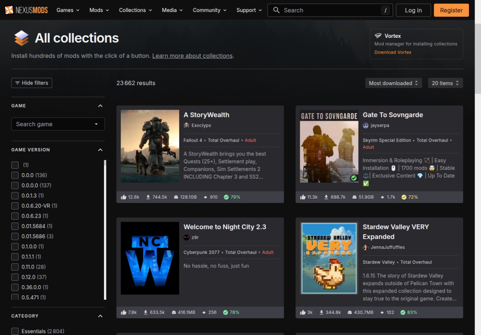Open the Stardew Valley VERY Expanded thumbnail

[x=329, y=258]
